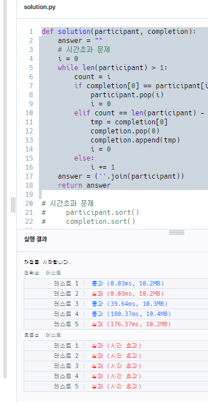Click the 'completion.append(tmp)' code line
Viewport: 208px width, 402px height.
tap(135, 140)
